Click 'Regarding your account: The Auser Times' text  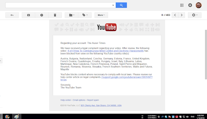point(83,43)
